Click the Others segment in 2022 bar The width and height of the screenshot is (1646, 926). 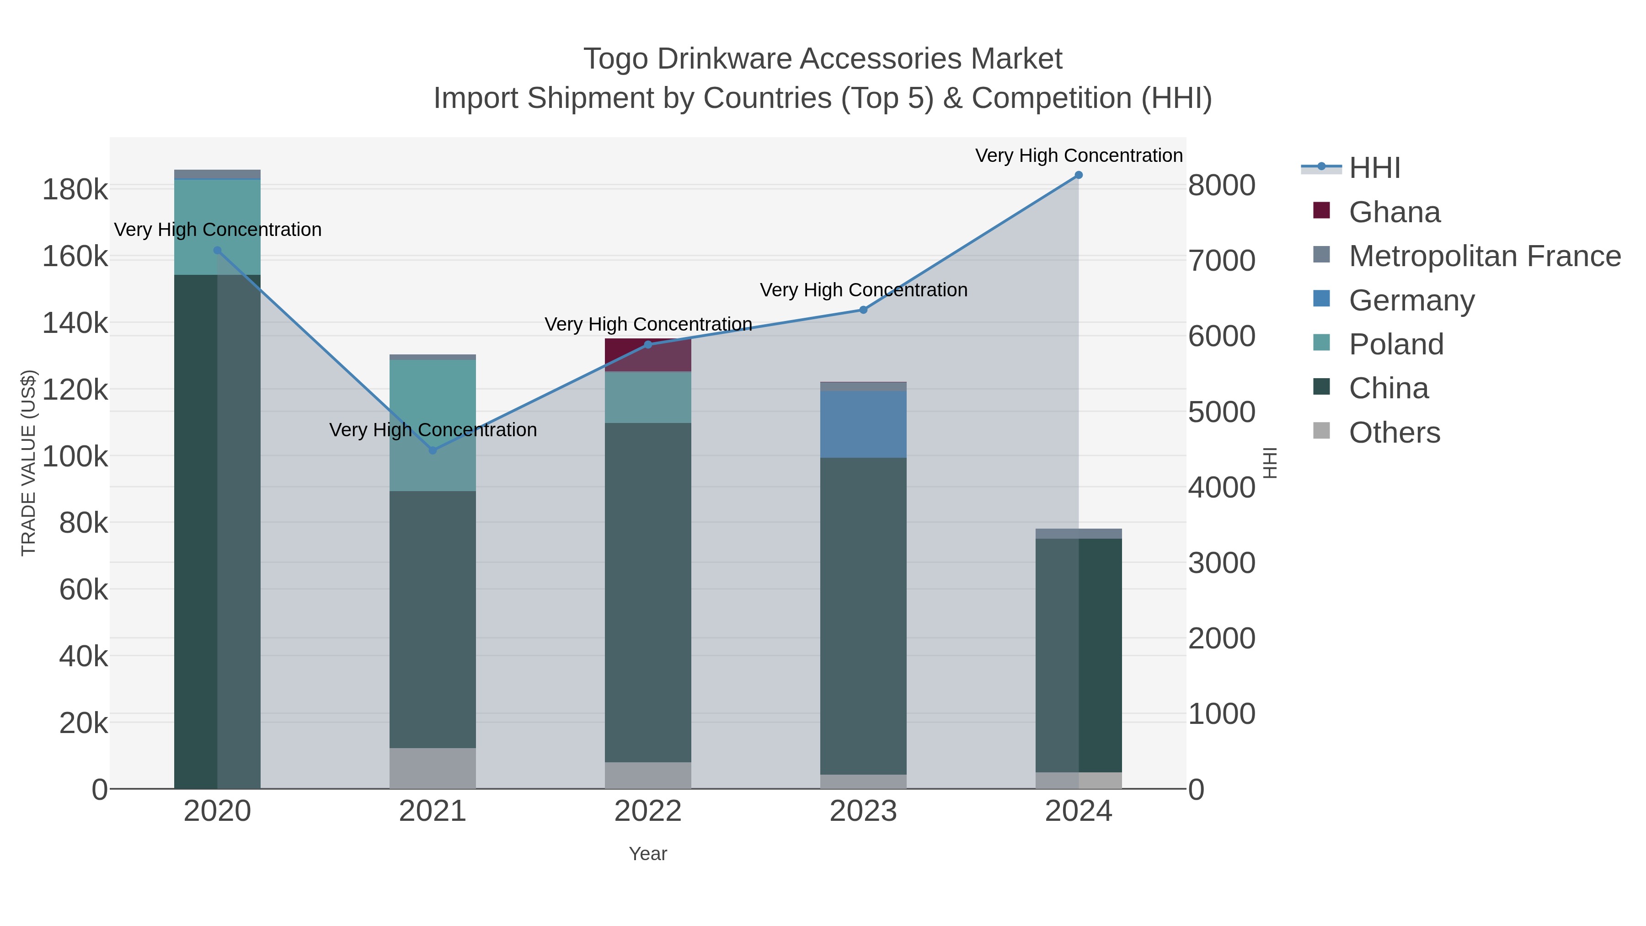coord(648,775)
